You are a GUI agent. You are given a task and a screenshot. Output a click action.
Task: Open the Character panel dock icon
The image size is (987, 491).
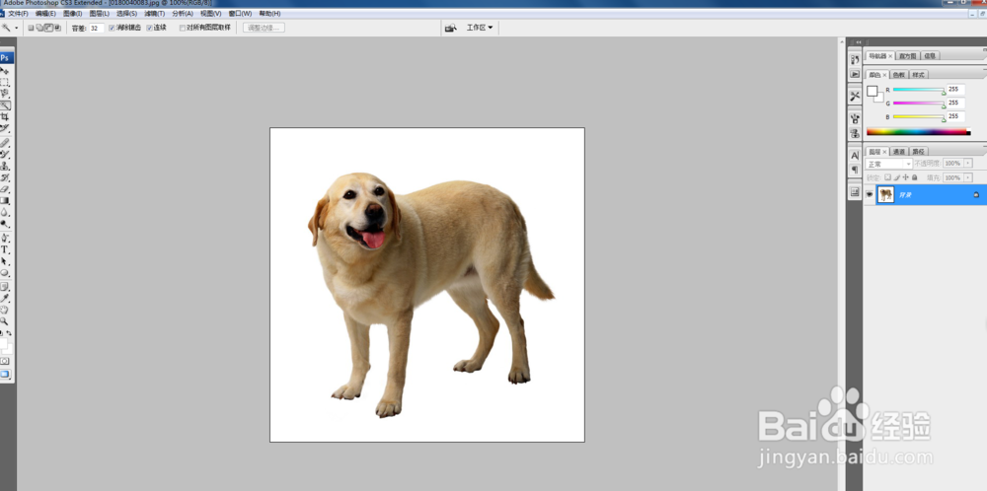855,155
